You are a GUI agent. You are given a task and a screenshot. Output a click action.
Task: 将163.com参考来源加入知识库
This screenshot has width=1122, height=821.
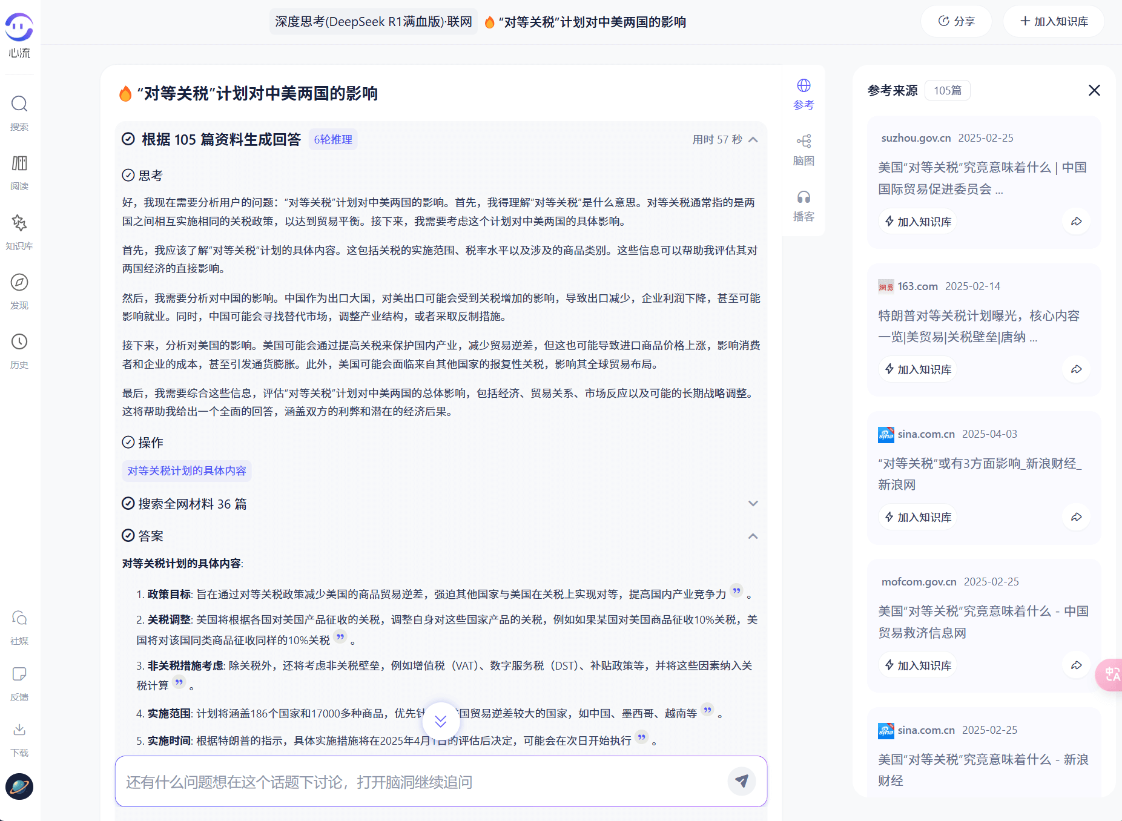[x=916, y=369]
